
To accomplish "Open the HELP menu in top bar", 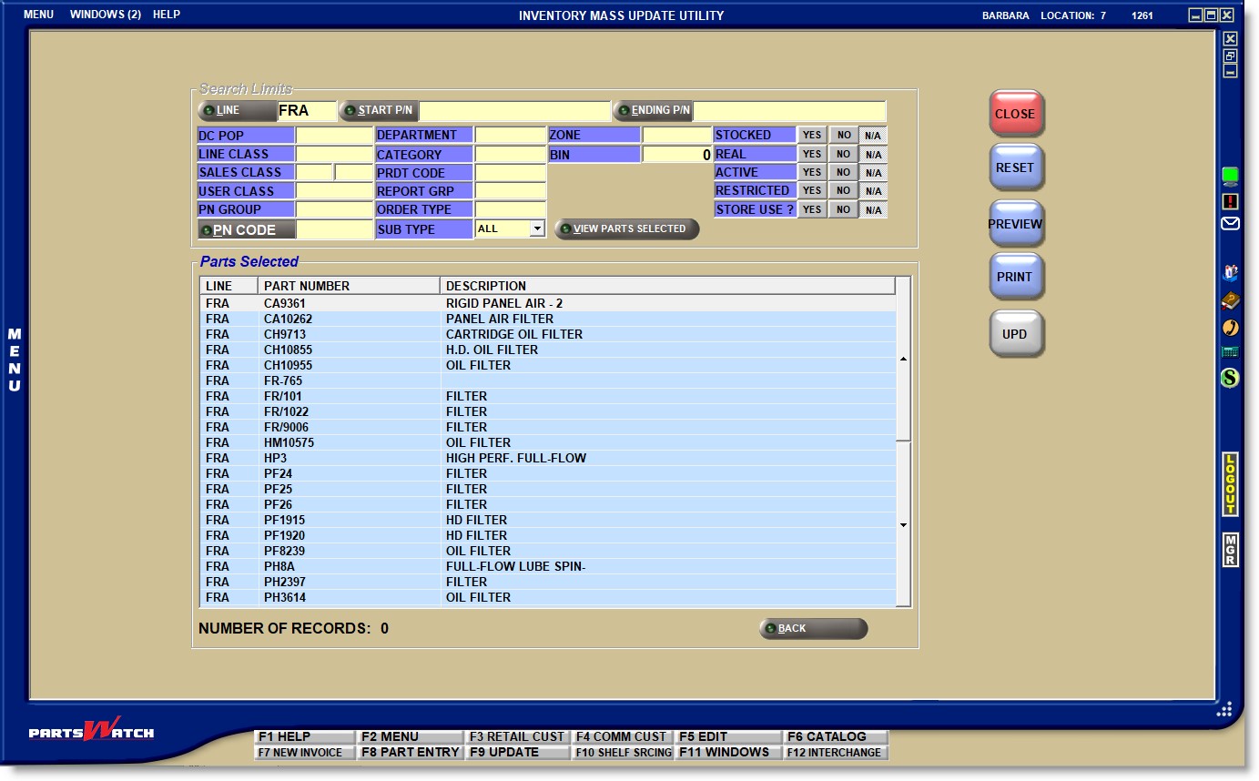I will pyautogui.click(x=167, y=15).
